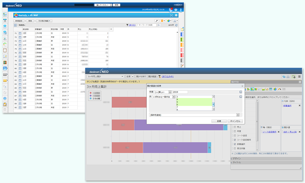Image resolution: width=305 pixels, height=183 pixels.
Task: Toggle the 受注状態 field checkbox
Action: 235,148
